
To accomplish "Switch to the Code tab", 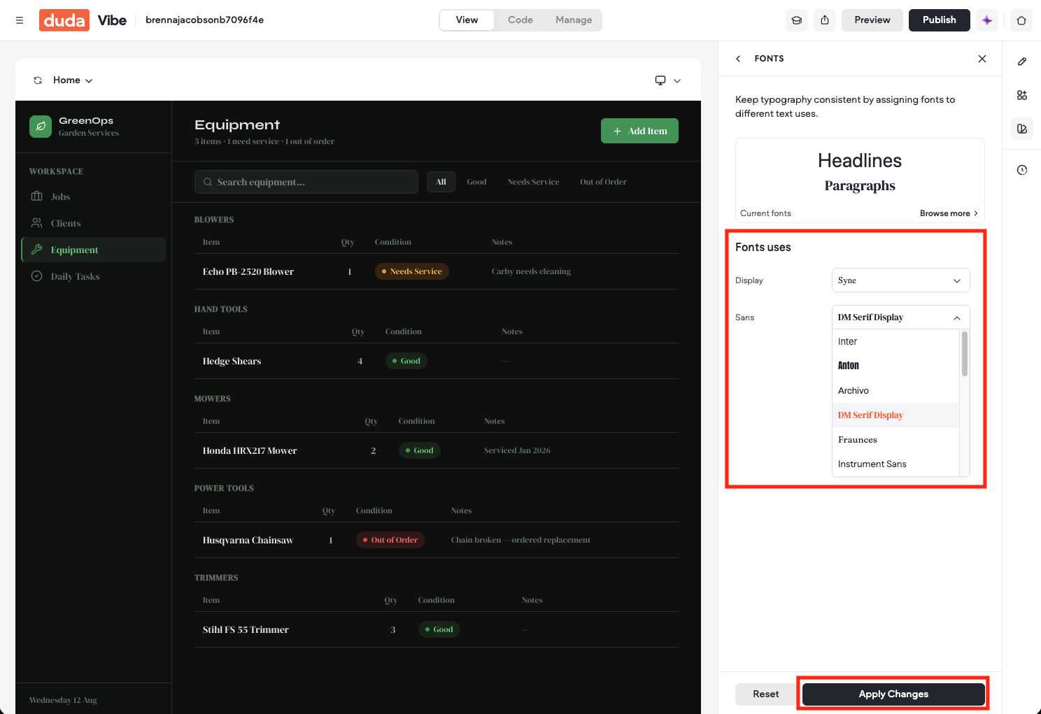I will [520, 20].
